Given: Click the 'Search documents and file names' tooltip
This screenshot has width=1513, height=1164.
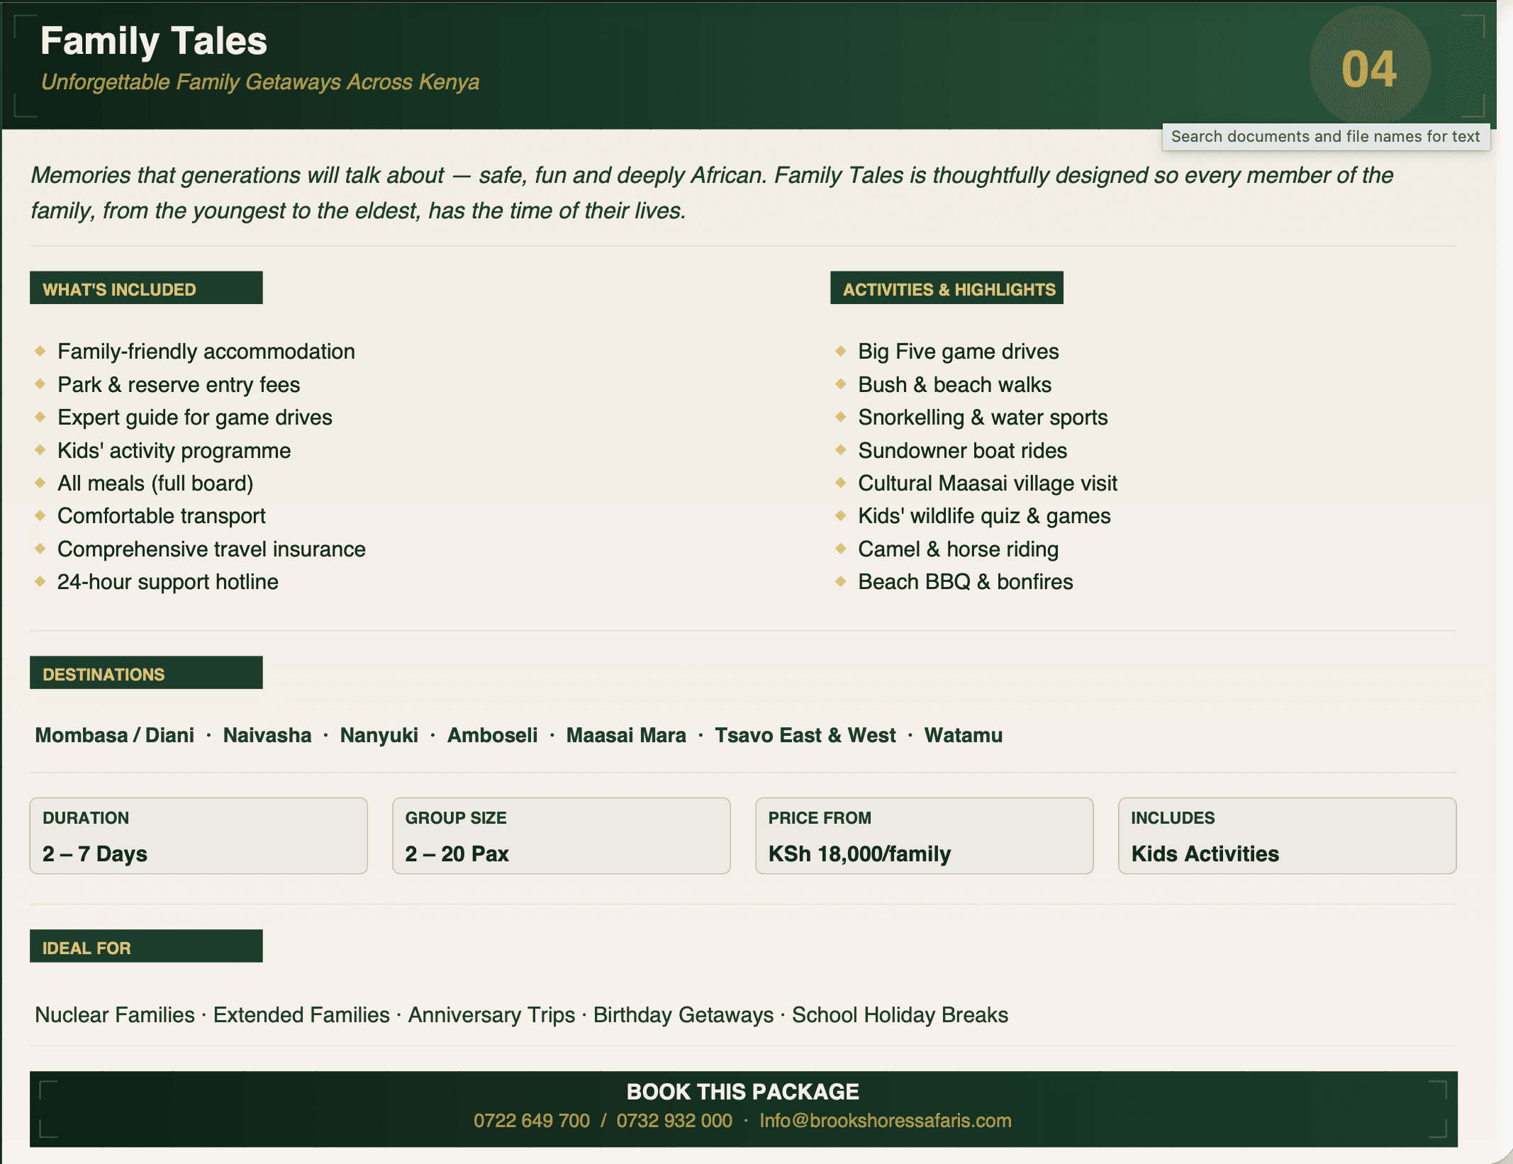Looking at the screenshot, I should tap(1326, 136).
